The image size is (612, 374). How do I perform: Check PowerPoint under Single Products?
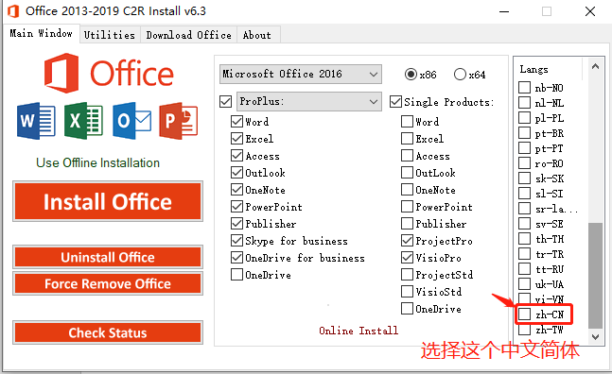point(407,207)
